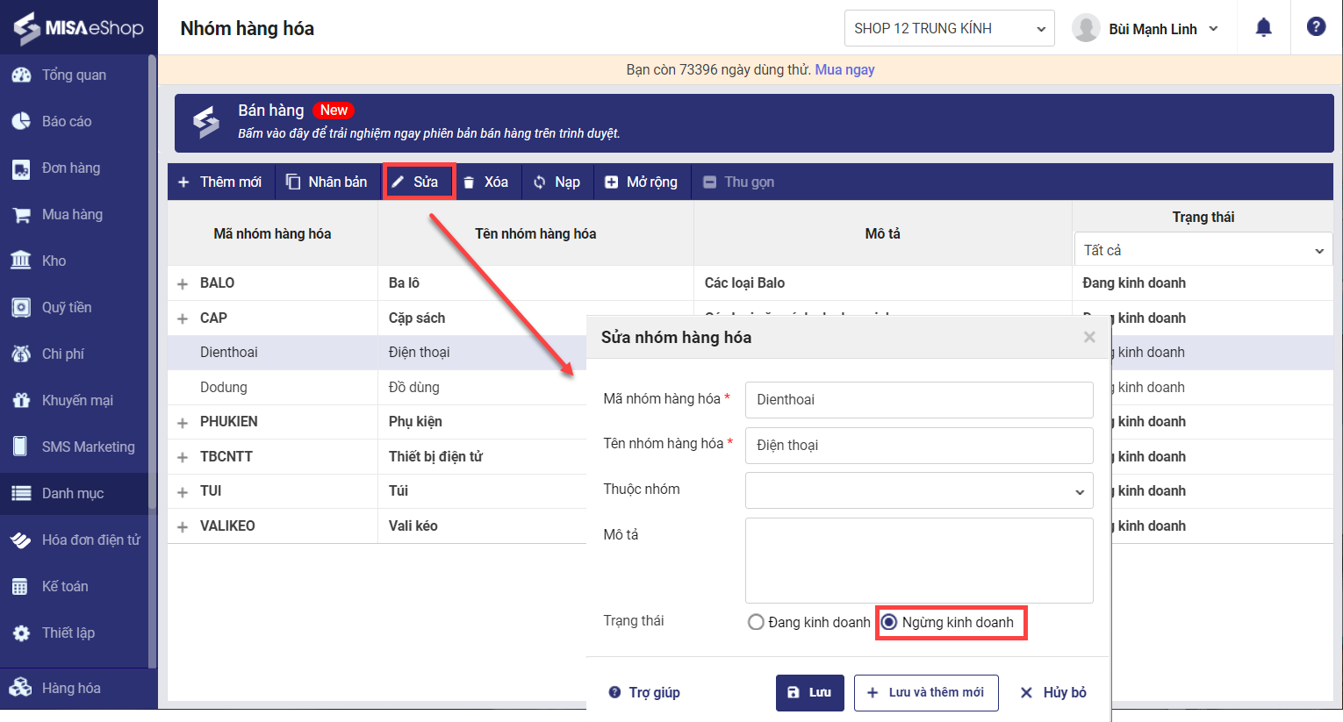Click Mở rộng expand-all toolbar button

(x=642, y=182)
